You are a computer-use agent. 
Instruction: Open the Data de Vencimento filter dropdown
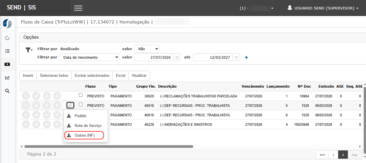point(89,57)
